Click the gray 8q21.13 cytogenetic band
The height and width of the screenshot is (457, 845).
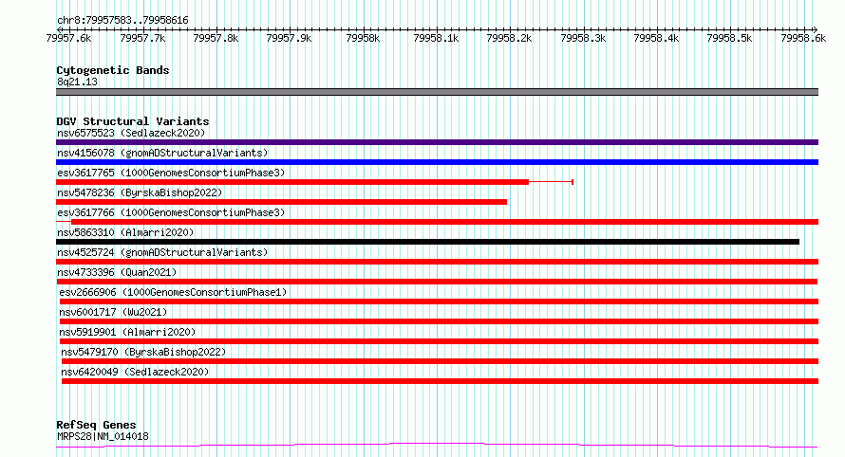[437, 92]
